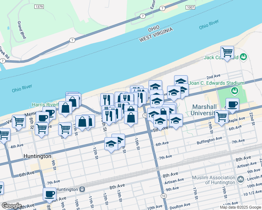Click the 15th St street label
The height and width of the screenshot is (210, 262).
[137, 144]
